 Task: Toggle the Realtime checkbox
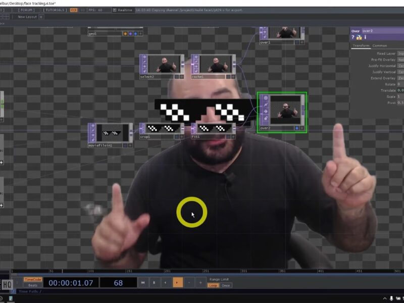coord(115,10)
